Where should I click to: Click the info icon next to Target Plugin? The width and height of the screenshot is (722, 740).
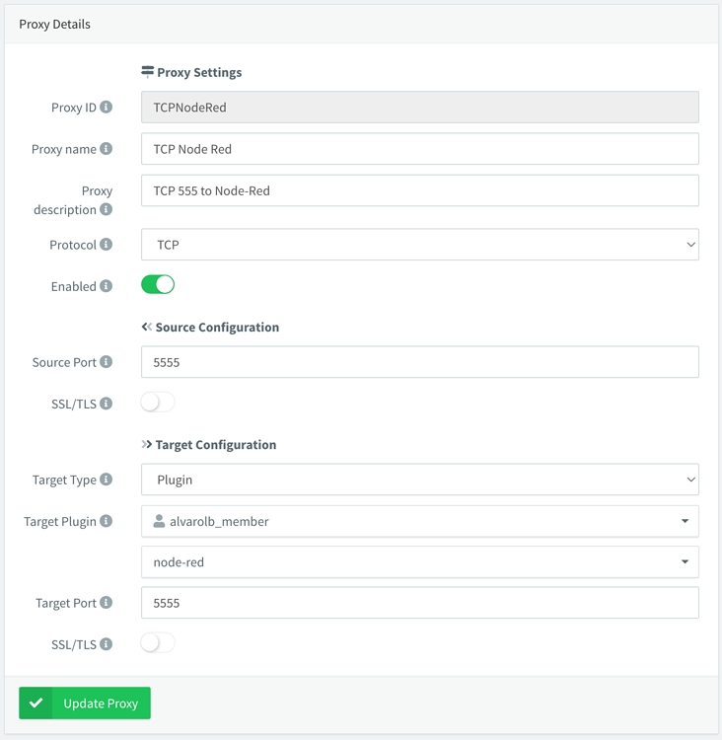click(x=106, y=521)
